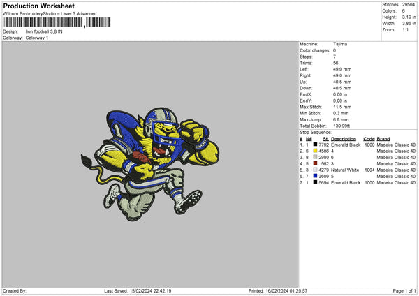
Task: Click the Max Jump value 6.9 mm
Action: pyautogui.click(x=341, y=119)
